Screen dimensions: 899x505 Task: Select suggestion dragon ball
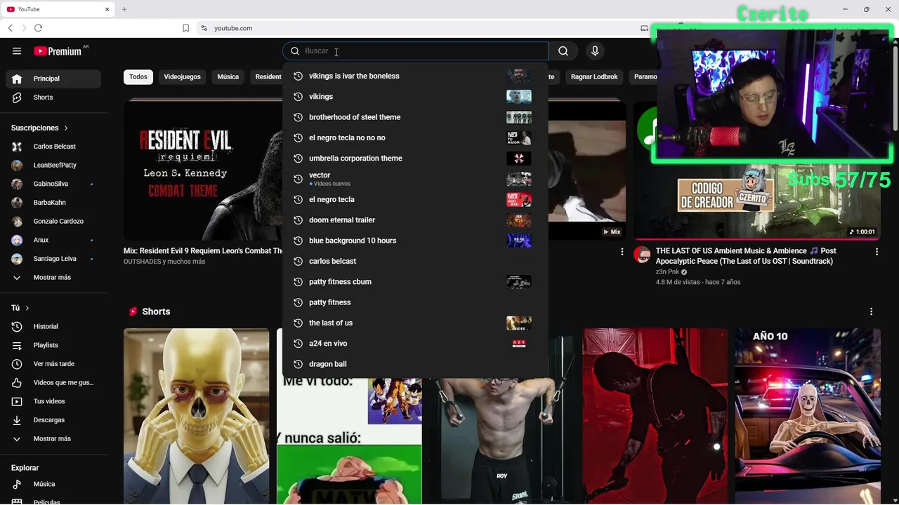tap(415, 364)
